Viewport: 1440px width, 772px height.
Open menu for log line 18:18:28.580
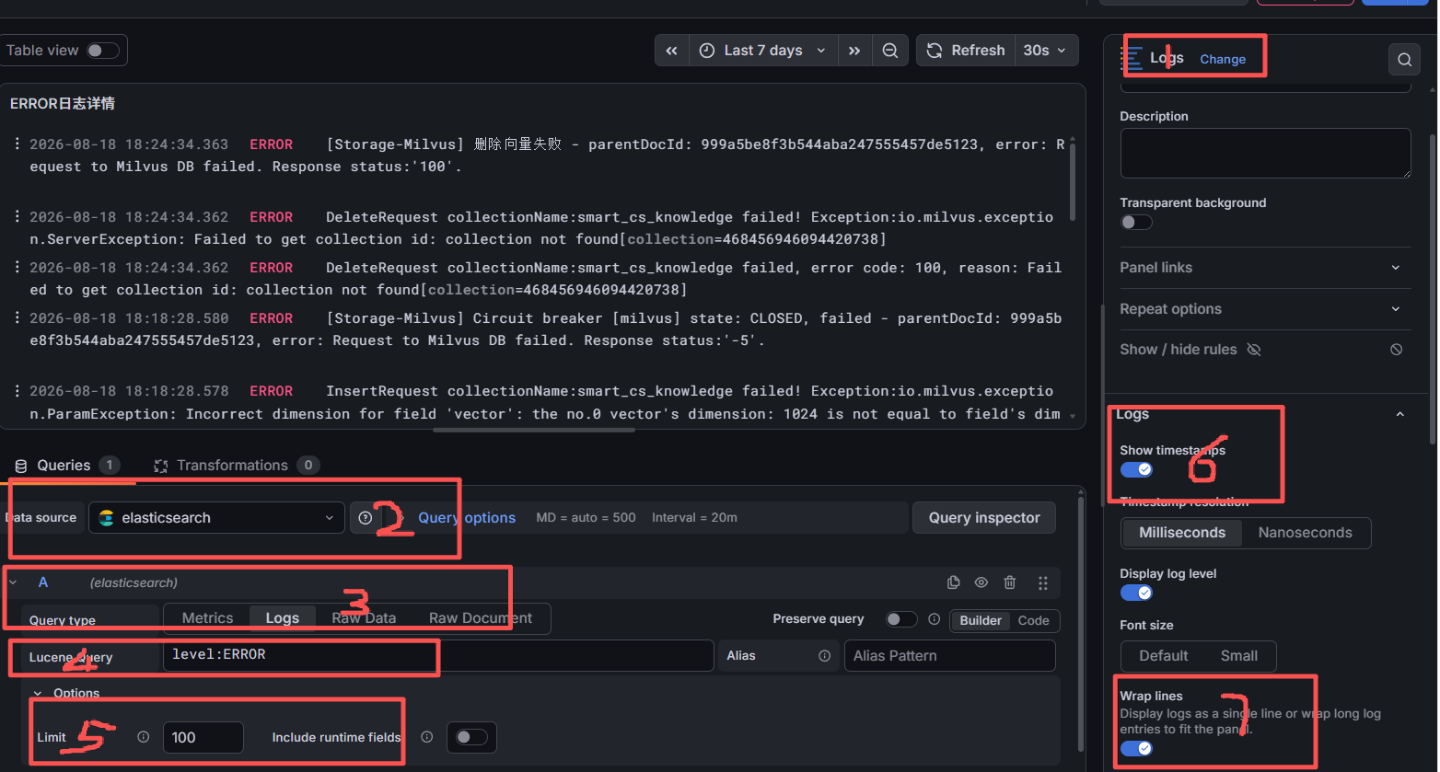17,318
